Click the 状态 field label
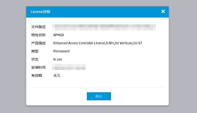The width and height of the screenshot is (197, 113). pos(35,59)
